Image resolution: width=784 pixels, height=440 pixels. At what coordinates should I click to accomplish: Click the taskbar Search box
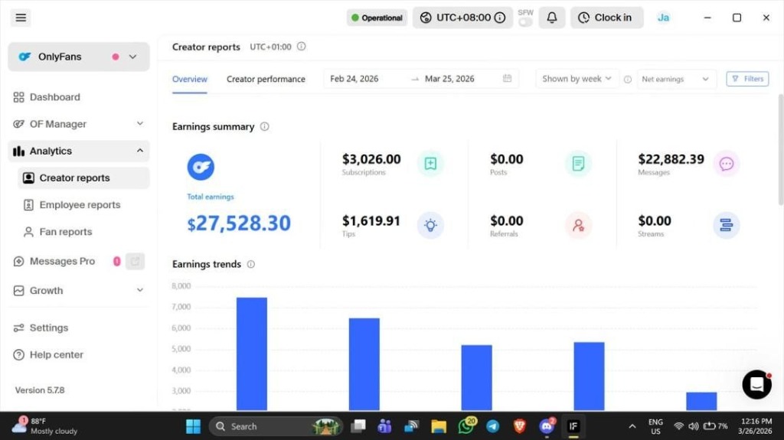276,426
